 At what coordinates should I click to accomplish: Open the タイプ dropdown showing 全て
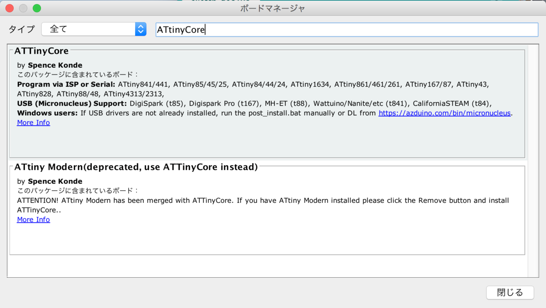click(94, 29)
